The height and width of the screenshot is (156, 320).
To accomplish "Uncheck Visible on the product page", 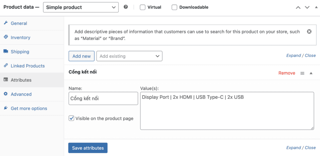I will 71,118.
